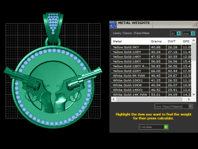The height and width of the screenshot is (149, 198).
Task: Click the Calculate button
Action: (154, 127)
